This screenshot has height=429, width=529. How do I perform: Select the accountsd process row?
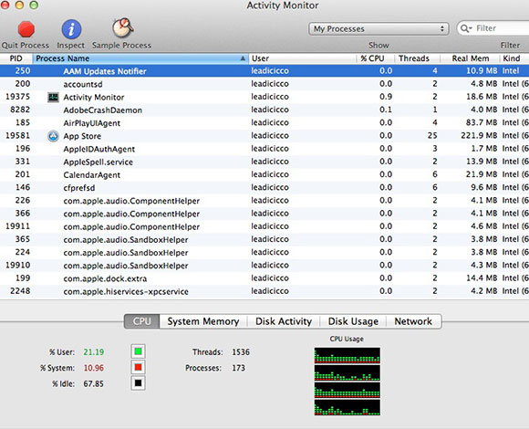click(264, 84)
